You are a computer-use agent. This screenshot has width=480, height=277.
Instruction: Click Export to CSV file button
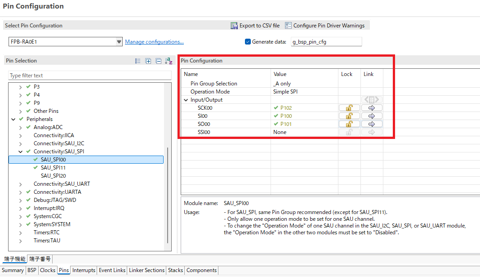[255, 26]
